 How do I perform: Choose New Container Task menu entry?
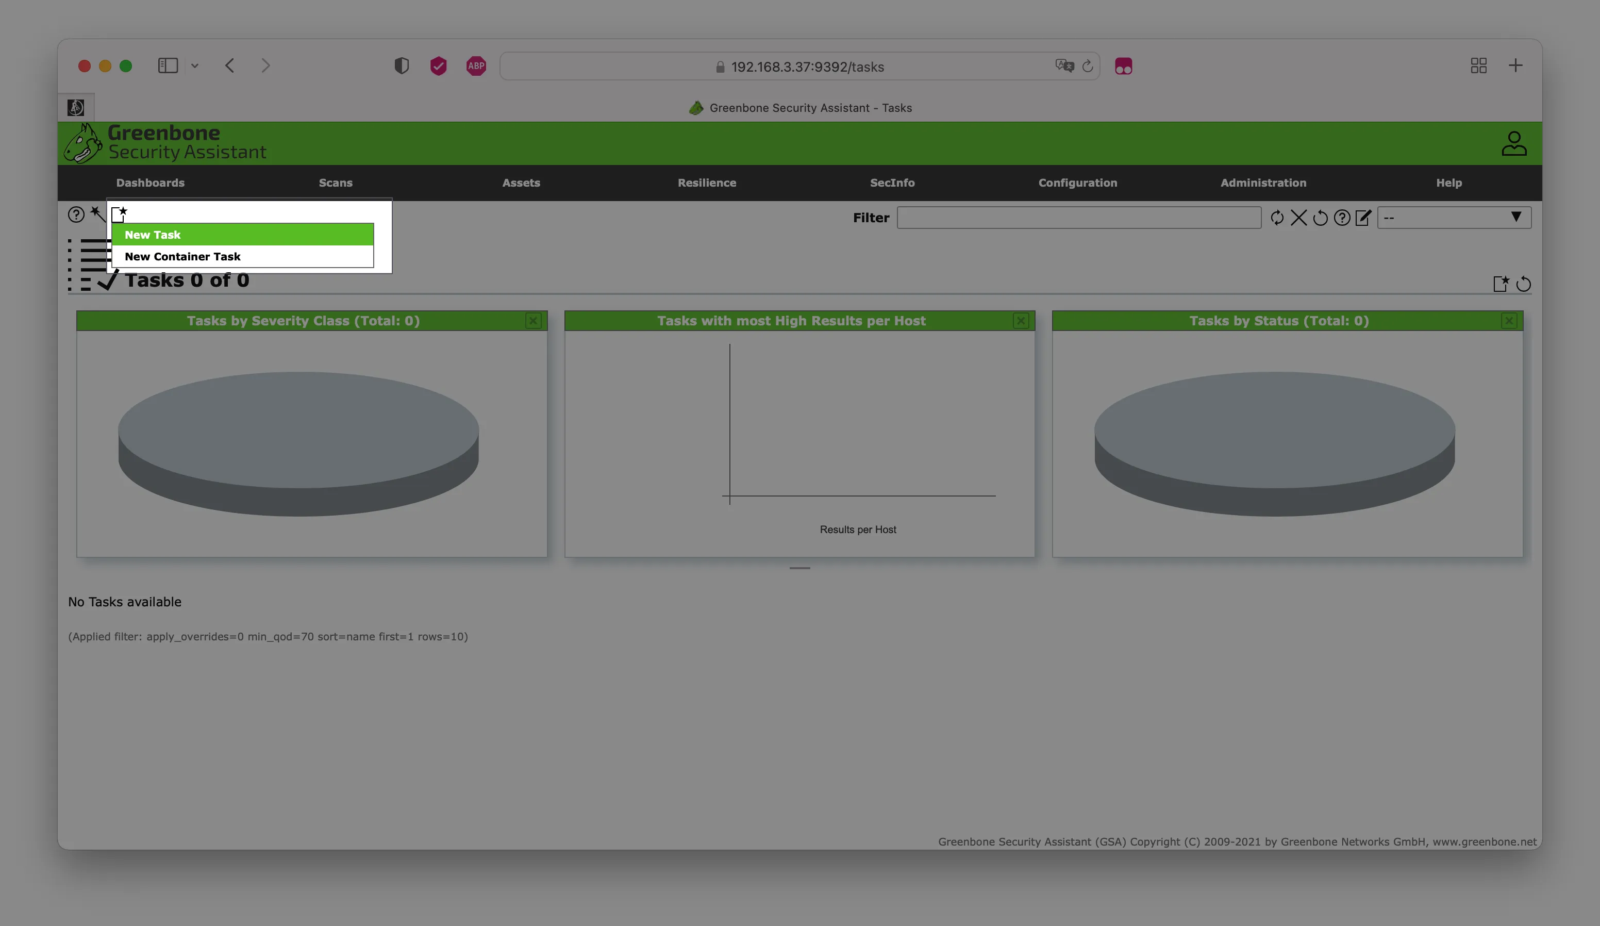point(243,257)
